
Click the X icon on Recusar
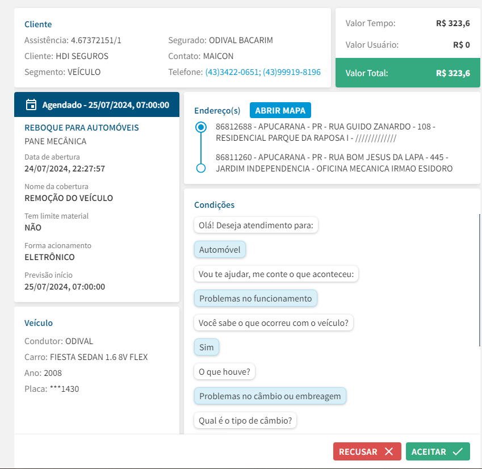point(389,451)
